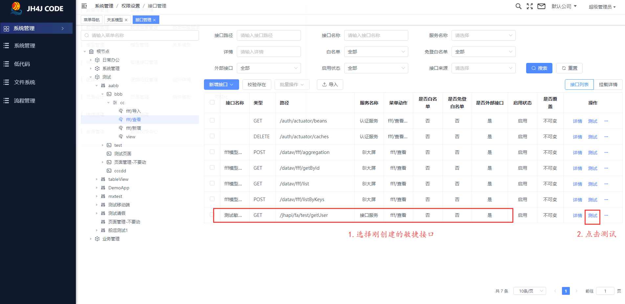Check the /datav/fff/aggregation row checkbox
The width and height of the screenshot is (625, 304).
(212, 152)
